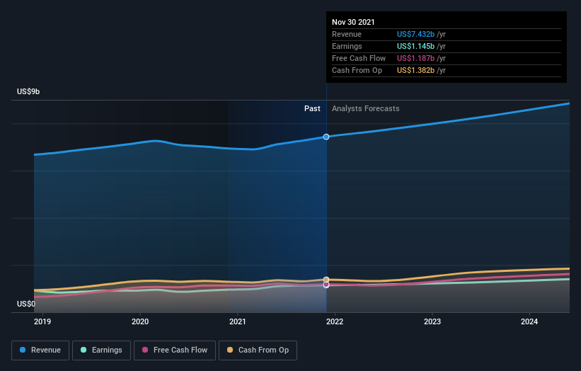Click the US$1.382b cash from op value

coord(415,70)
